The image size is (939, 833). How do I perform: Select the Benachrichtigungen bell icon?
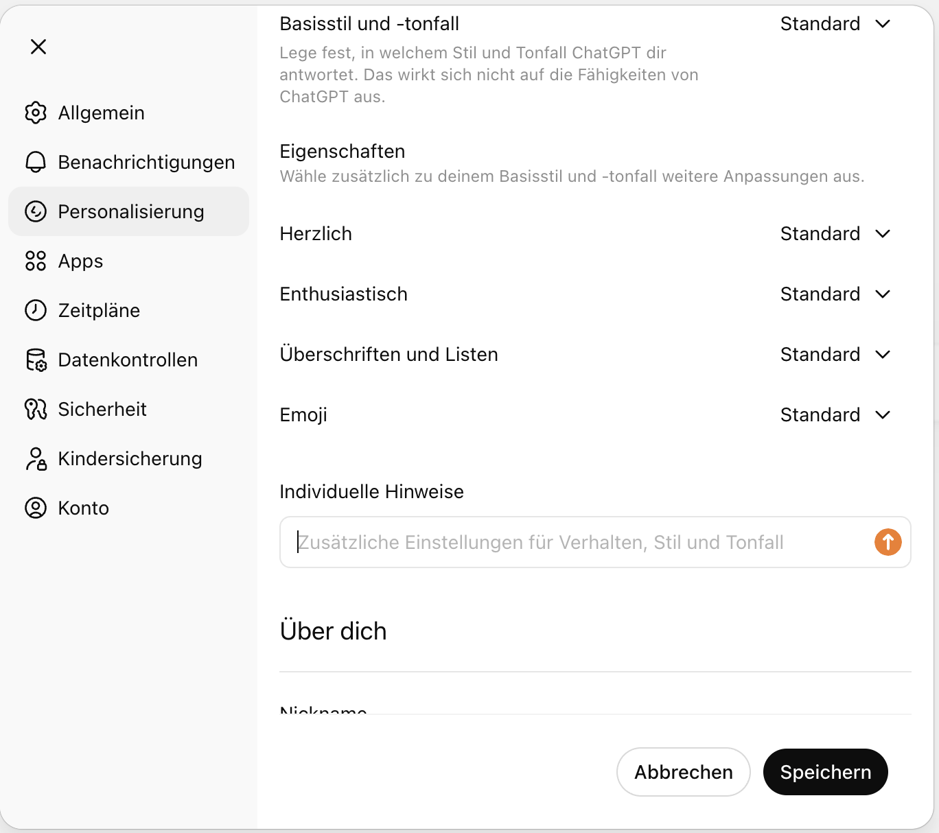point(36,162)
